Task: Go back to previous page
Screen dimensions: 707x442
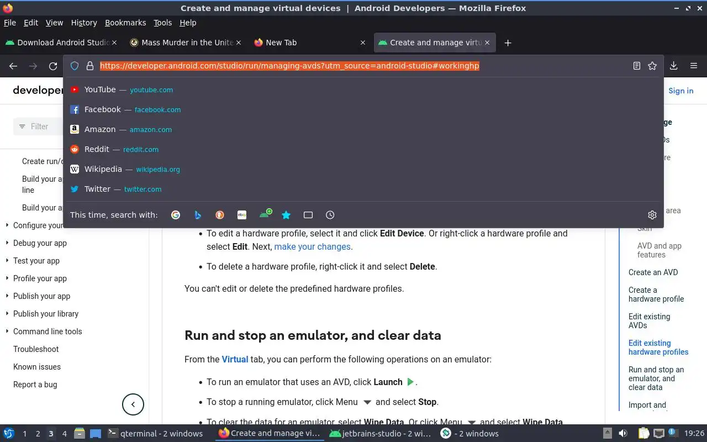Action: tap(13, 66)
